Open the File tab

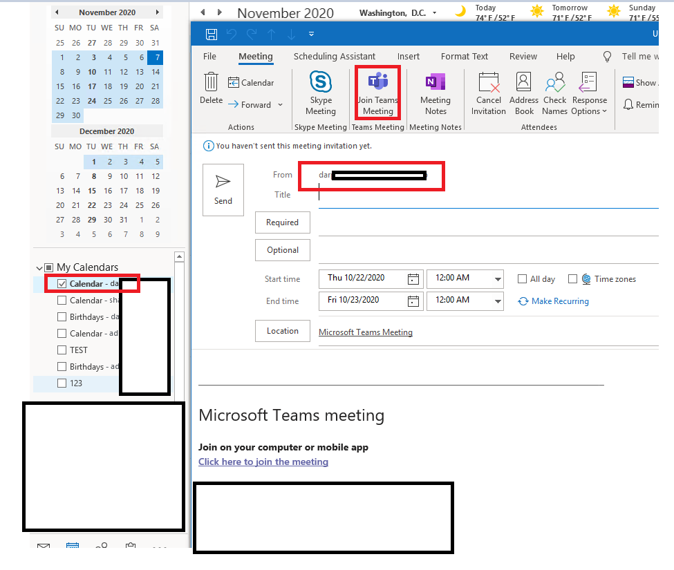pyautogui.click(x=209, y=56)
